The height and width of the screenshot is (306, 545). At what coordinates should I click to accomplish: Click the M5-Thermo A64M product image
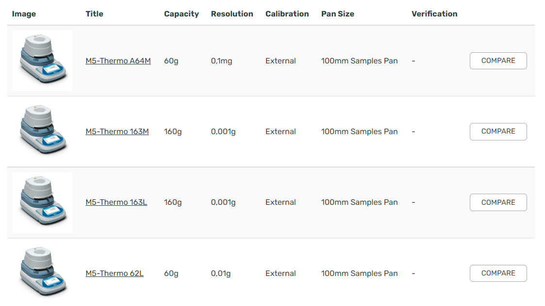coord(42,61)
